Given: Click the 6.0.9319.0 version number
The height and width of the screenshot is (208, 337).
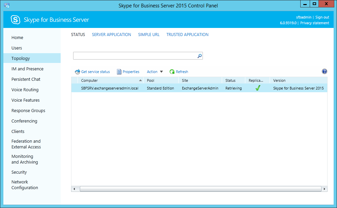Looking at the screenshot, I should [288, 23].
